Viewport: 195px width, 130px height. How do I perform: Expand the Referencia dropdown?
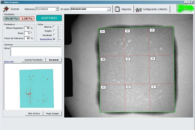point(57,9)
